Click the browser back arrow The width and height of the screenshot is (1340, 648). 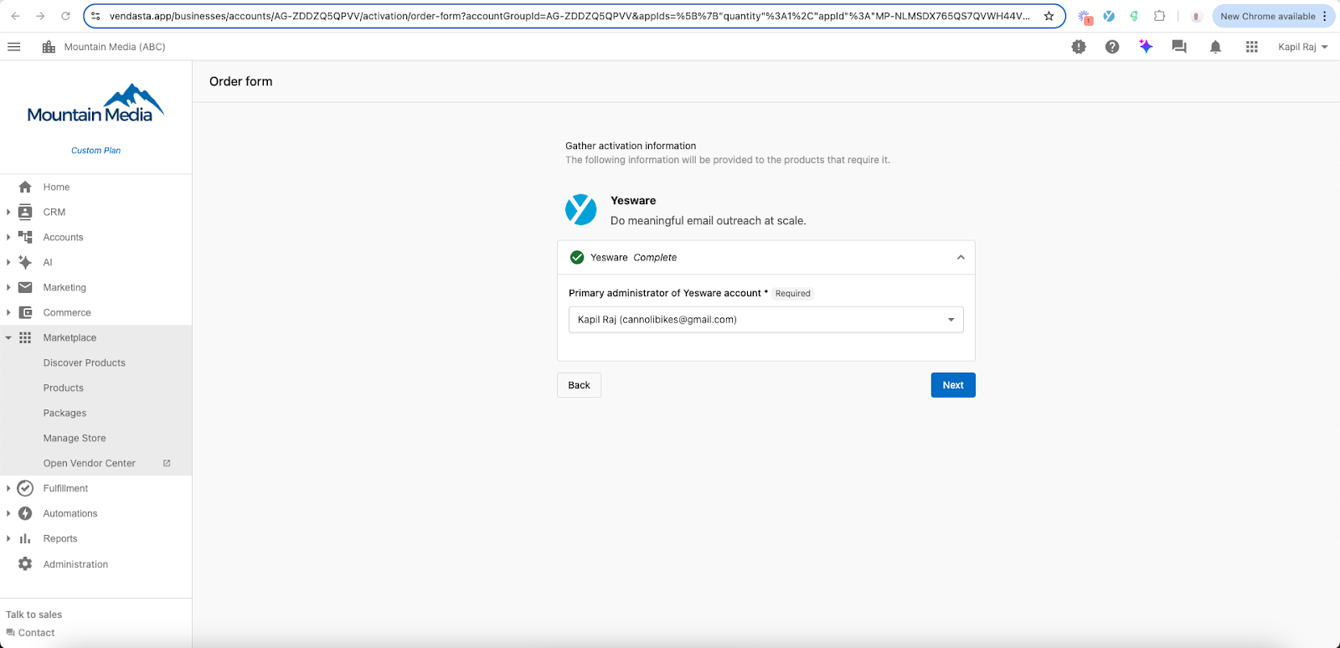(x=15, y=16)
